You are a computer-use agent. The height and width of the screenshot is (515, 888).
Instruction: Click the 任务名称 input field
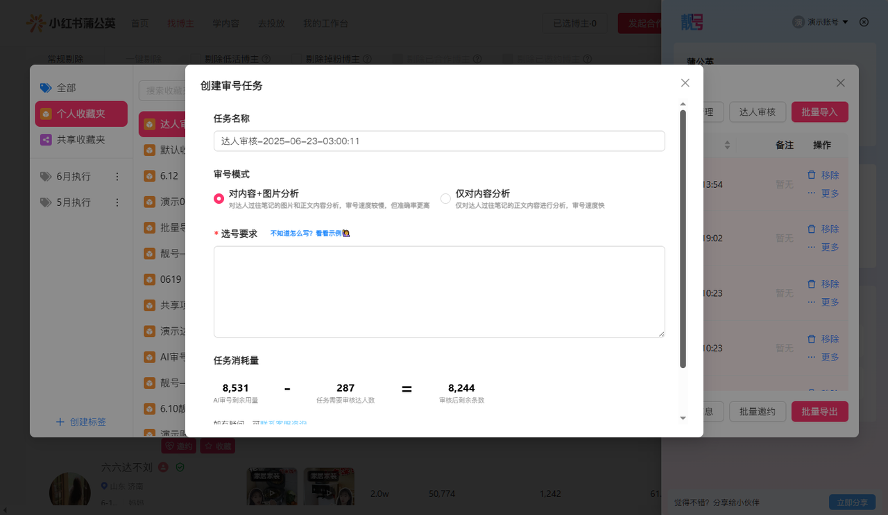pyautogui.click(x=438, y=141)
